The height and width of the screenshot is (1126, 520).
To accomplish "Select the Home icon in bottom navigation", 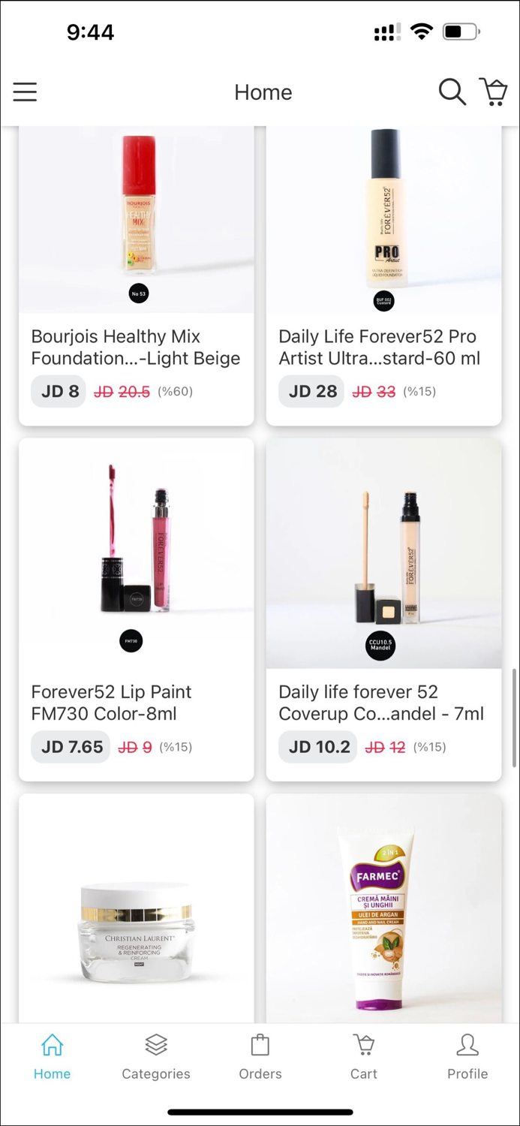I will pos(52,1055).
